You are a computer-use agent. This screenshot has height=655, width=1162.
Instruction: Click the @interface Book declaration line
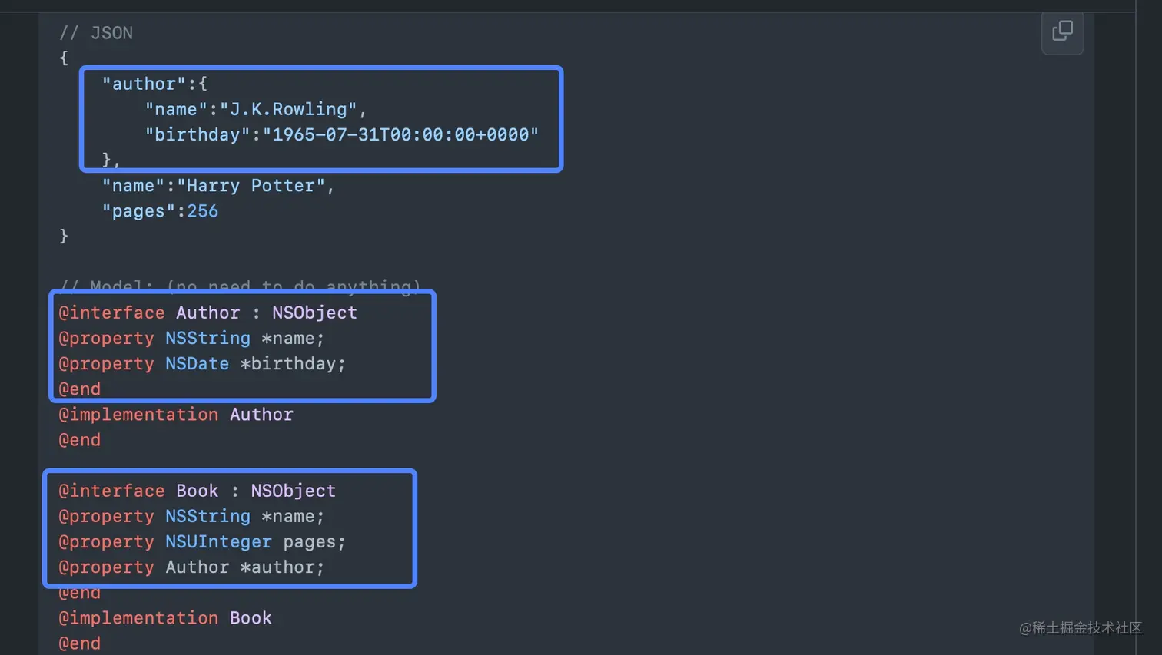[x=197, y=491]
